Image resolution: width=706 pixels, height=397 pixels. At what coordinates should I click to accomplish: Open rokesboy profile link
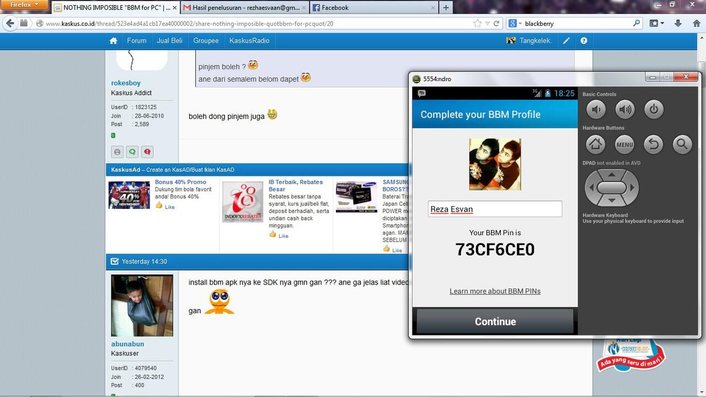126,83
